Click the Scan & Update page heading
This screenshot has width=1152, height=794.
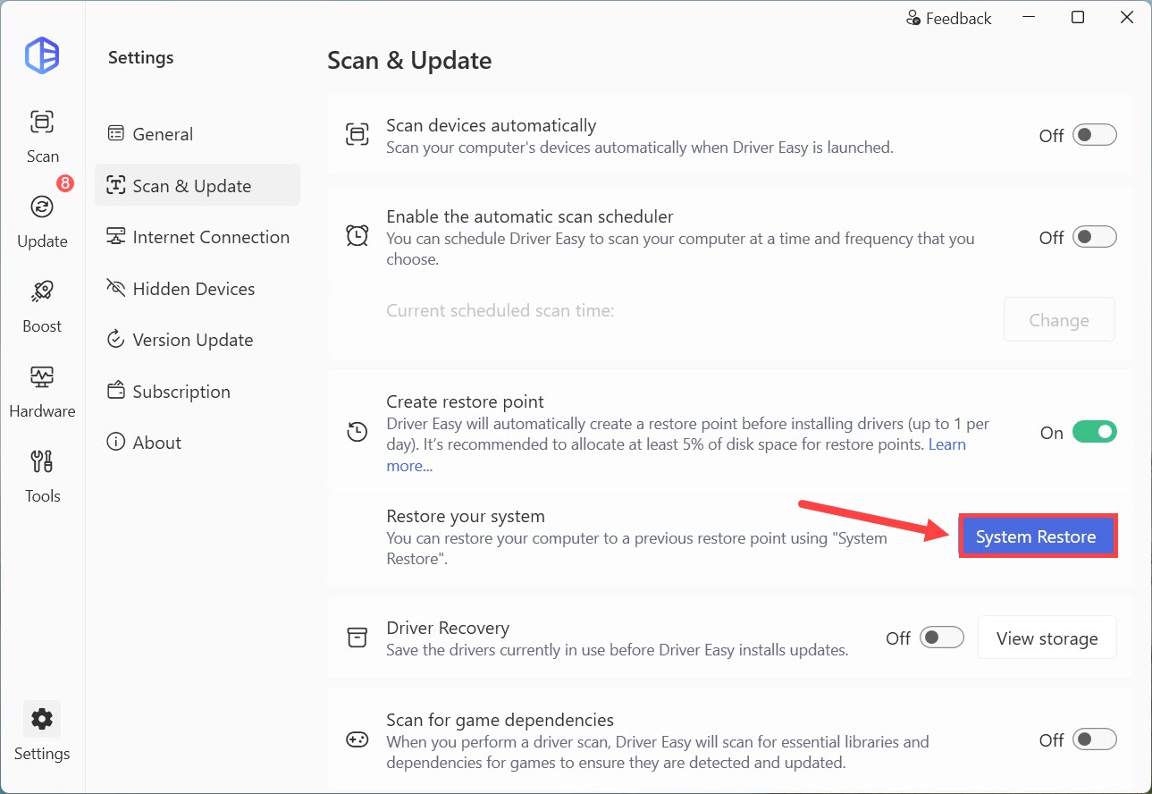pyautogui.click(x=409, y=60)
